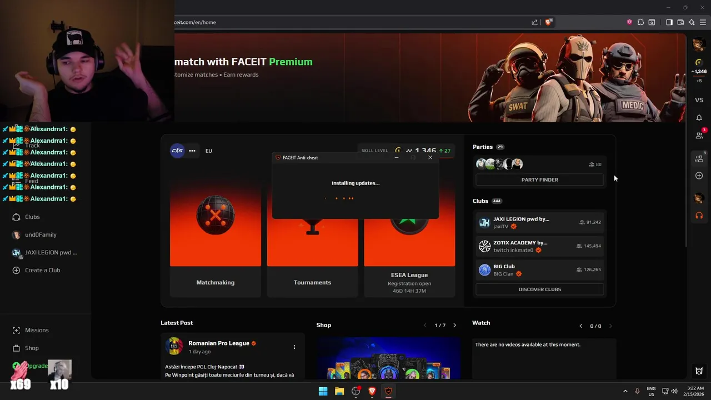Click the OBS taskbar icon with red dot
711x400 pixels.
pos(356,391)
